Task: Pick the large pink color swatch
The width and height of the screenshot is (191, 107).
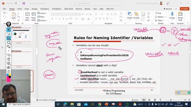Action: click(x=9, y=80)
